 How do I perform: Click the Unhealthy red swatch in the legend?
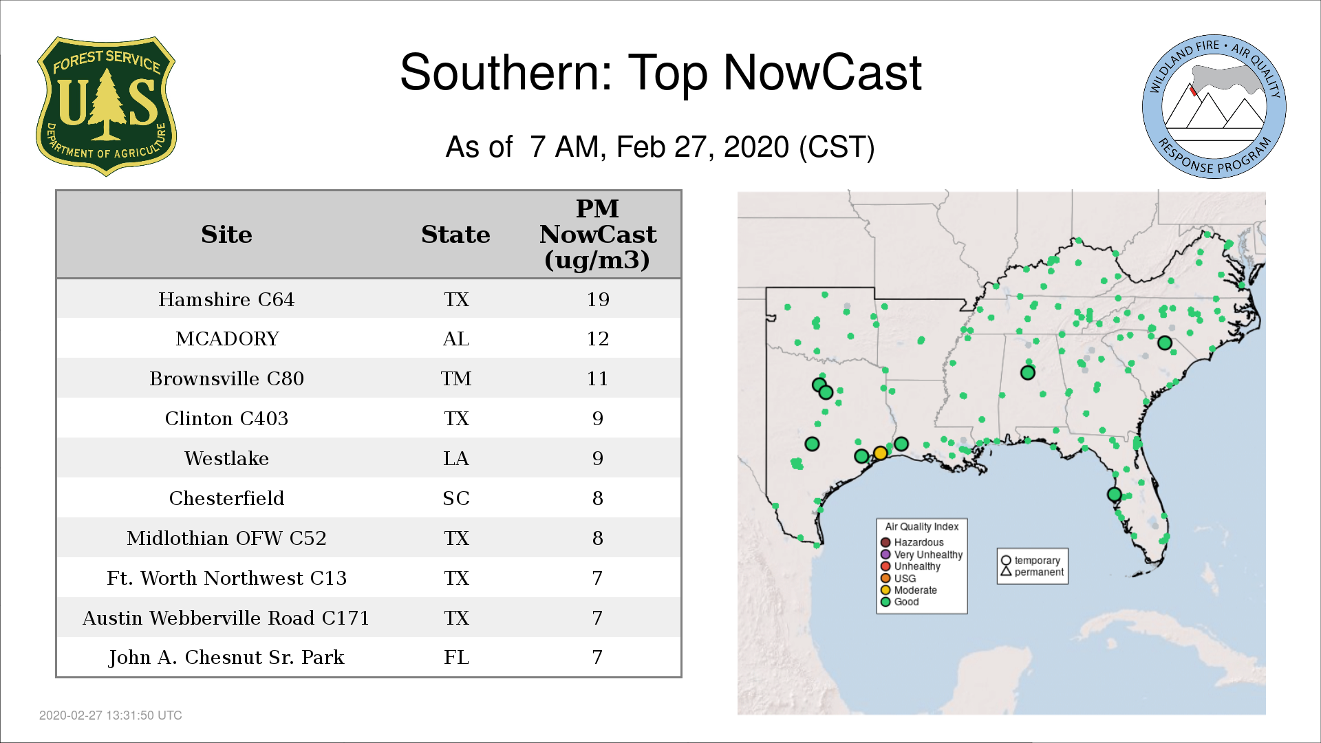tap(885, 566)
